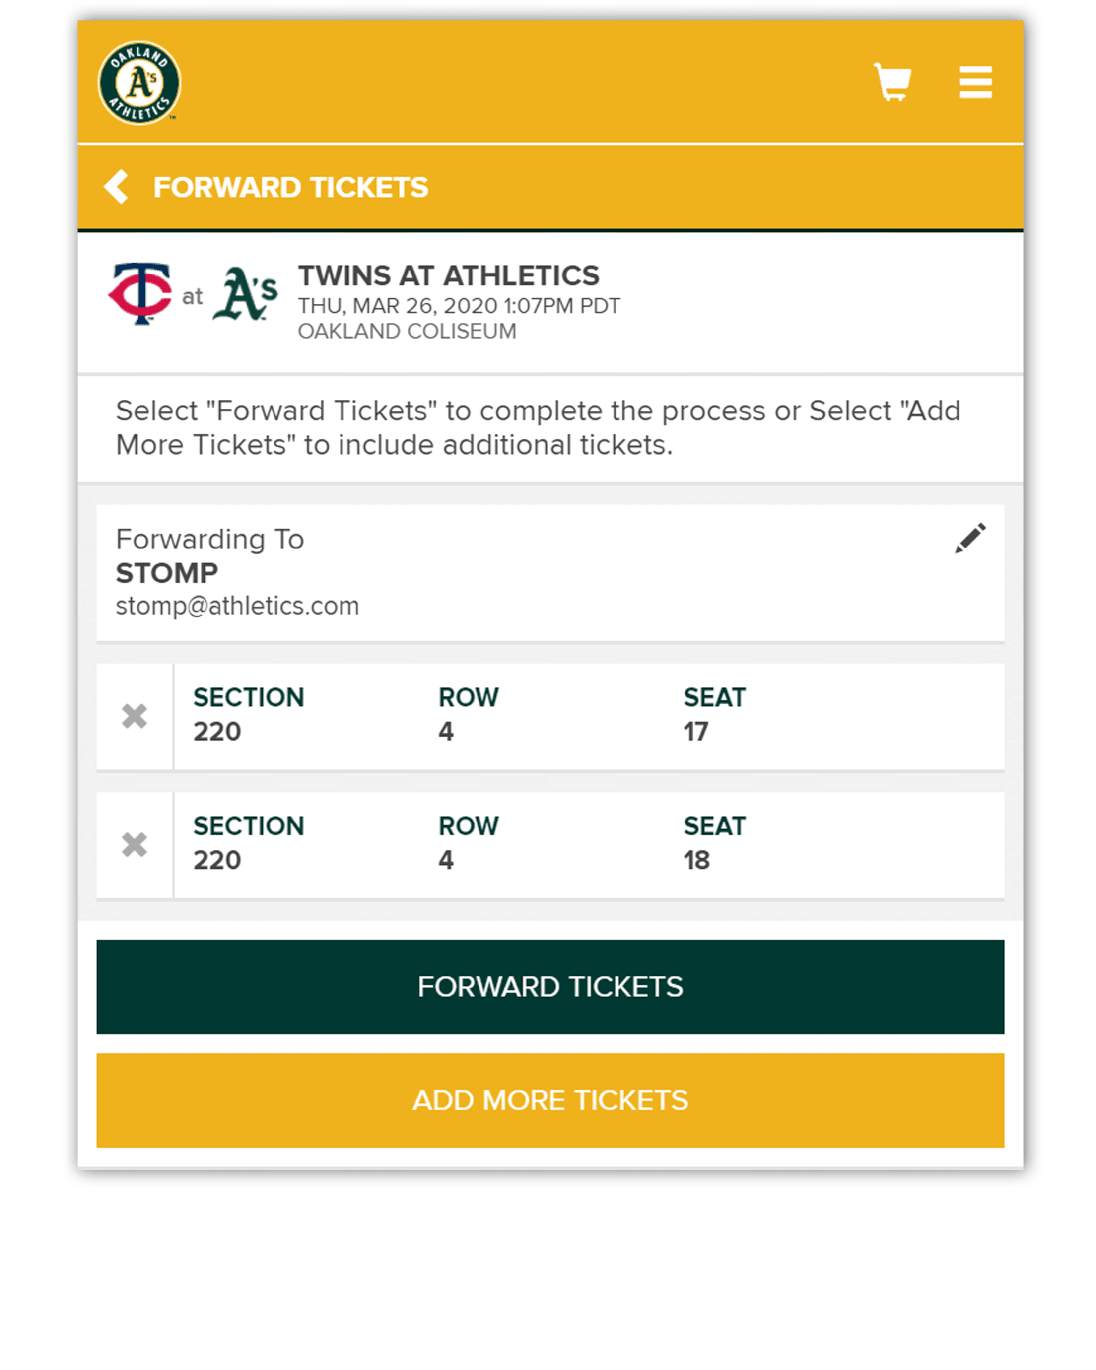Click the Oakland Athletics logo

(x=139, y=83)
